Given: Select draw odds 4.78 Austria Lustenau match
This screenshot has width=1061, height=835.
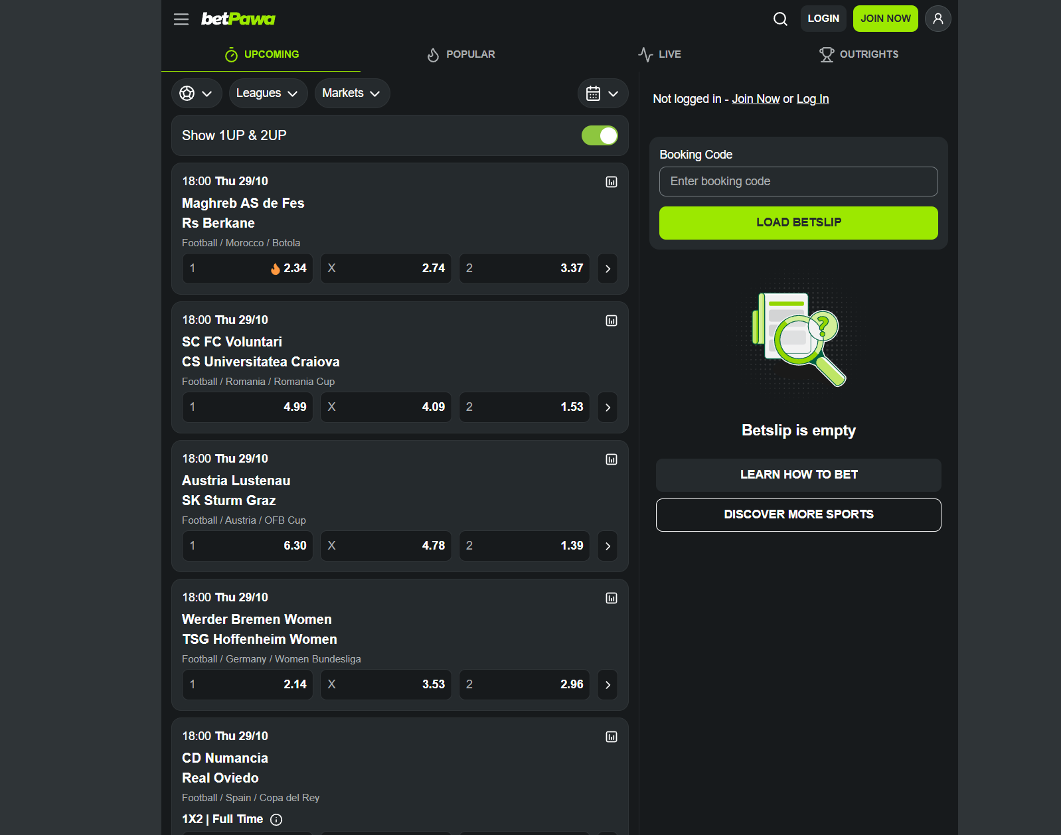Looking at the screenshot, I should point(386,546).
